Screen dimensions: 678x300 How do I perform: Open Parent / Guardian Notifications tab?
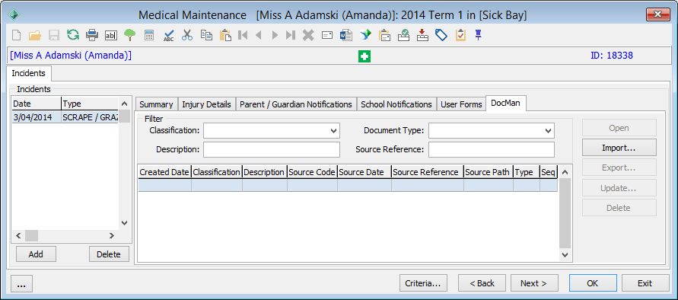[x=296, y=104]
